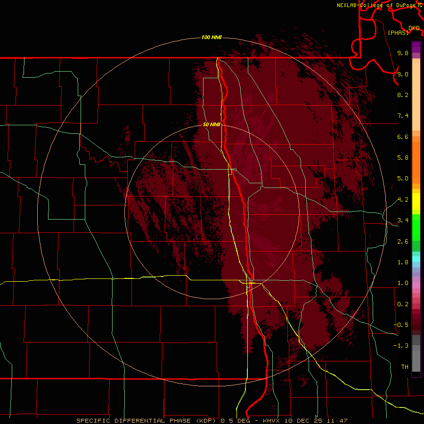Image resolution: width=424 pixels, height=424 pixels.
Task: Click the 1.8 color scale label
Action: coord(403,262)
